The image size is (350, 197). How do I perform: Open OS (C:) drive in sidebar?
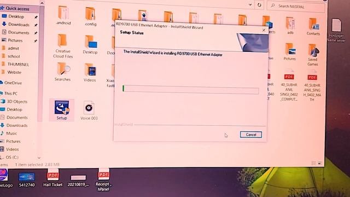point(12,157)
